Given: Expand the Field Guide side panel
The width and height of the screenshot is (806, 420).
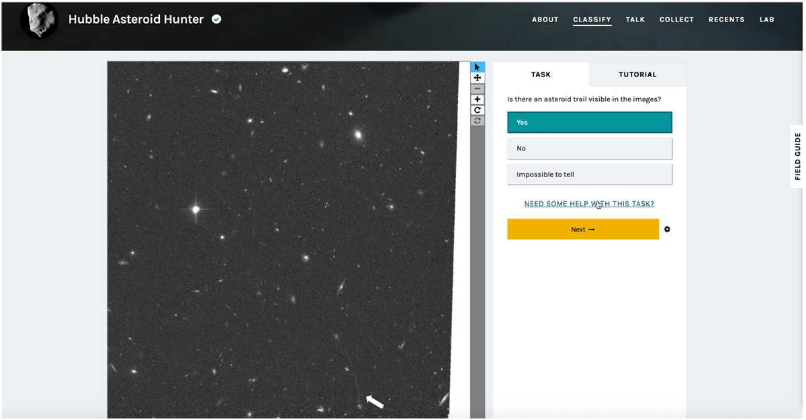Looking at the screenshot, I should [797, 156].
